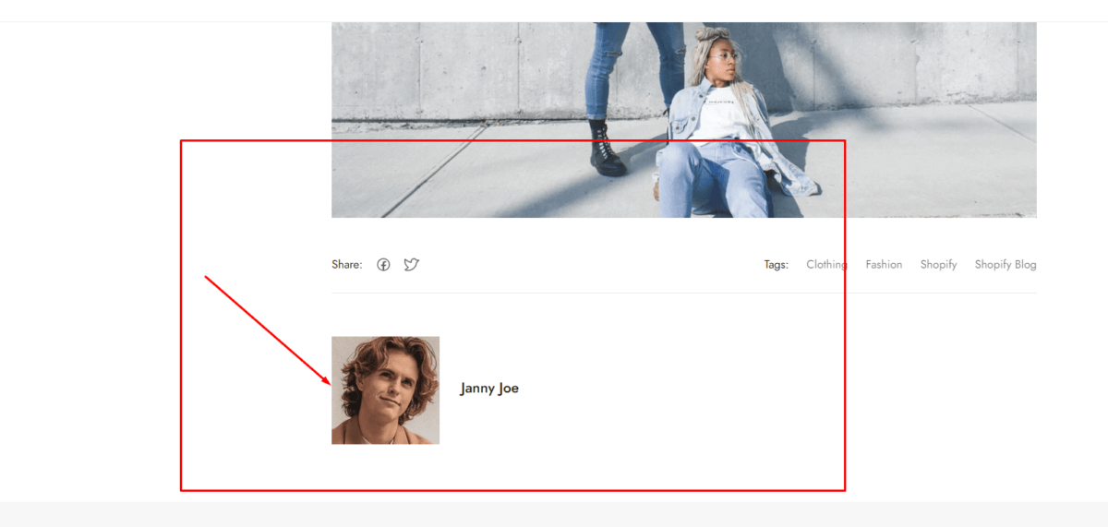Click the gray footer band at the bottom

click(x=554, y=514)
